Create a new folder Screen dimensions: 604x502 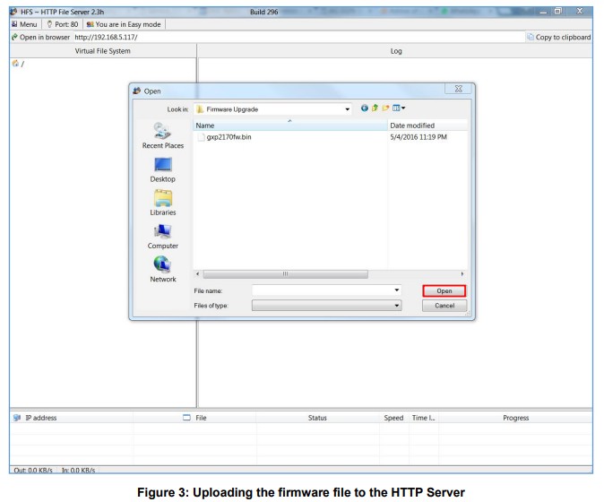tap(388, 109)
